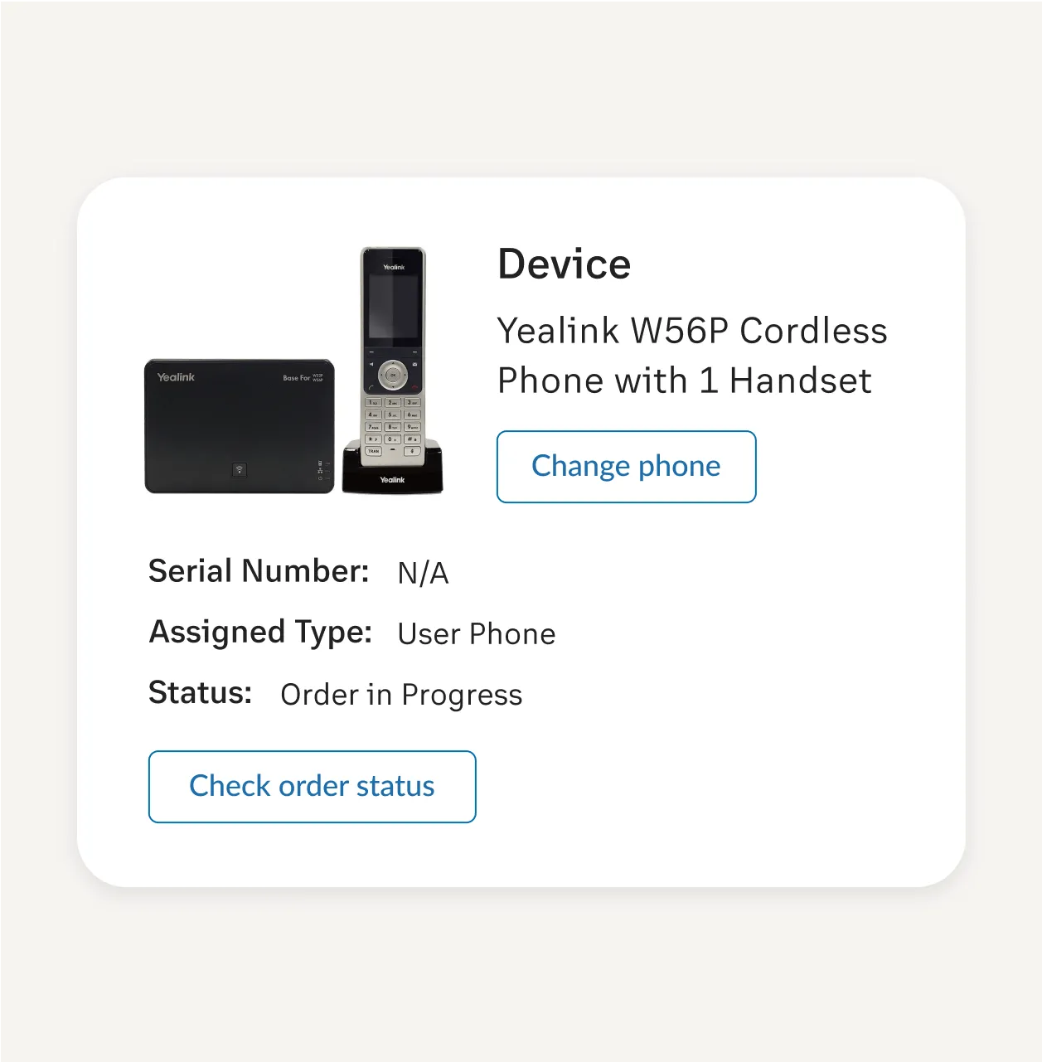Image resolution: width=1042 pixels, height=1062 pixels.
Task: Click the handset's display screen
Action: pyautogui.click(x=393, y=307)
